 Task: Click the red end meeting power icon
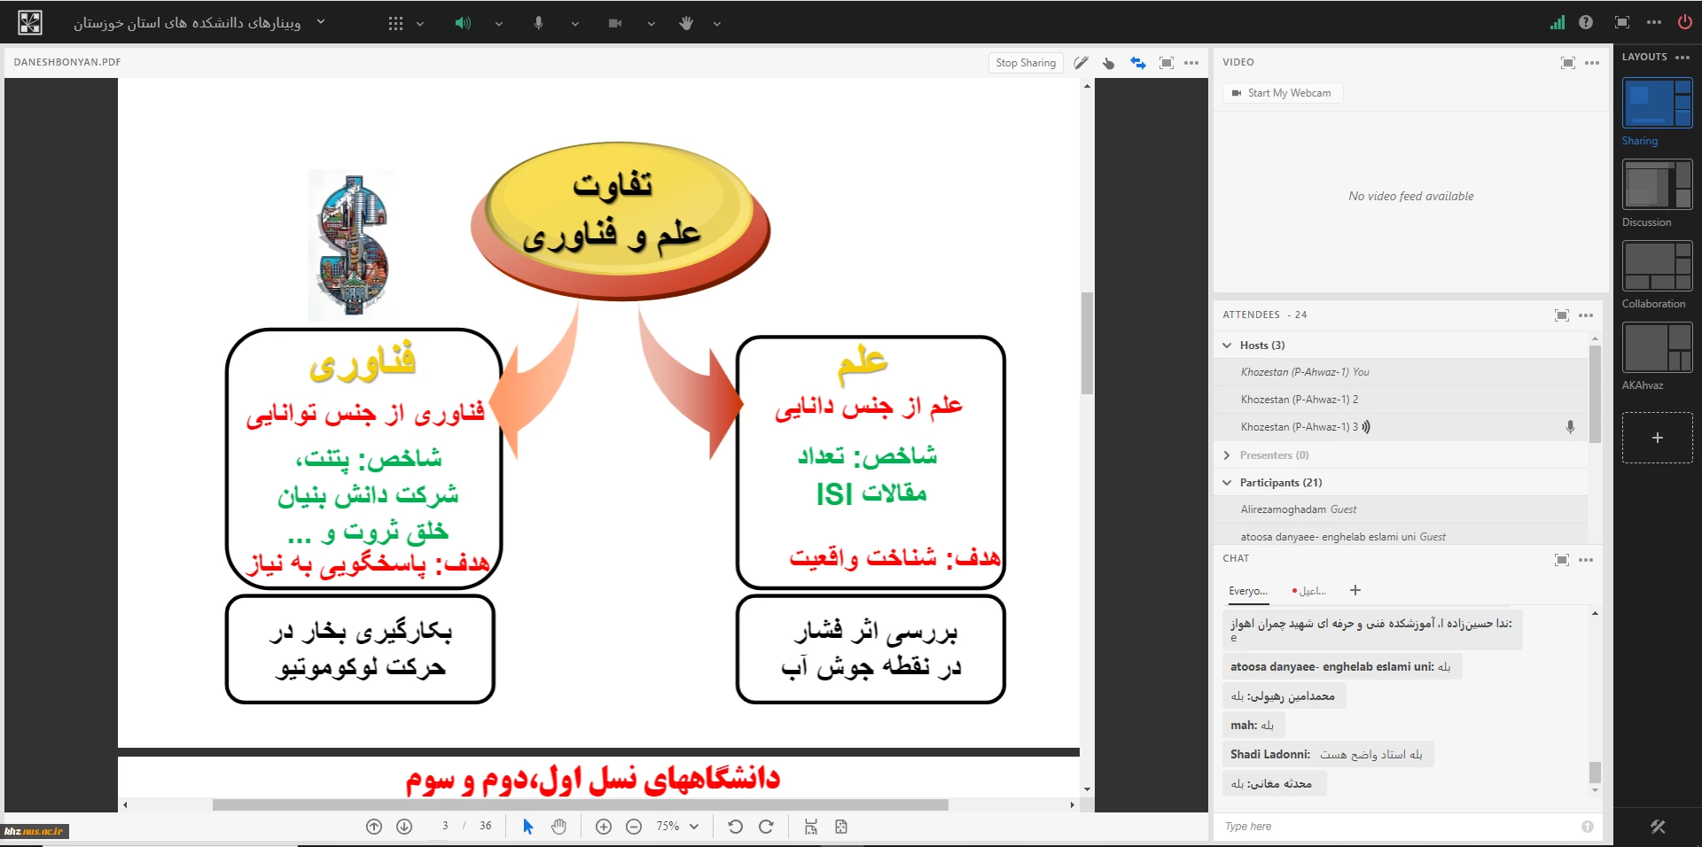(1685, 22)
